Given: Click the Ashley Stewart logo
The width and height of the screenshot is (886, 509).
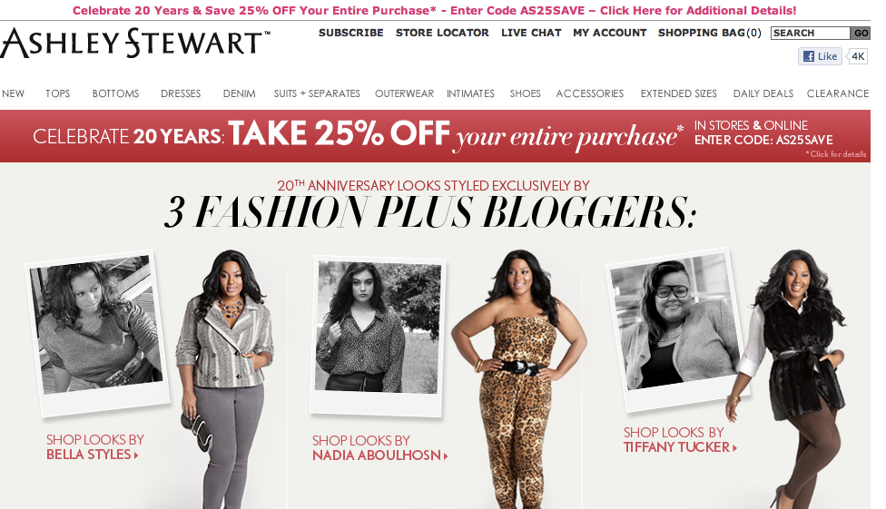Looking at the screenshot, I should pos(135,43).
